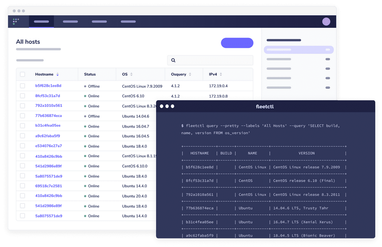Click the Offline status text for b5f628c1ee8d
This screenshot has height=247, width=382.
pos(94,86)
